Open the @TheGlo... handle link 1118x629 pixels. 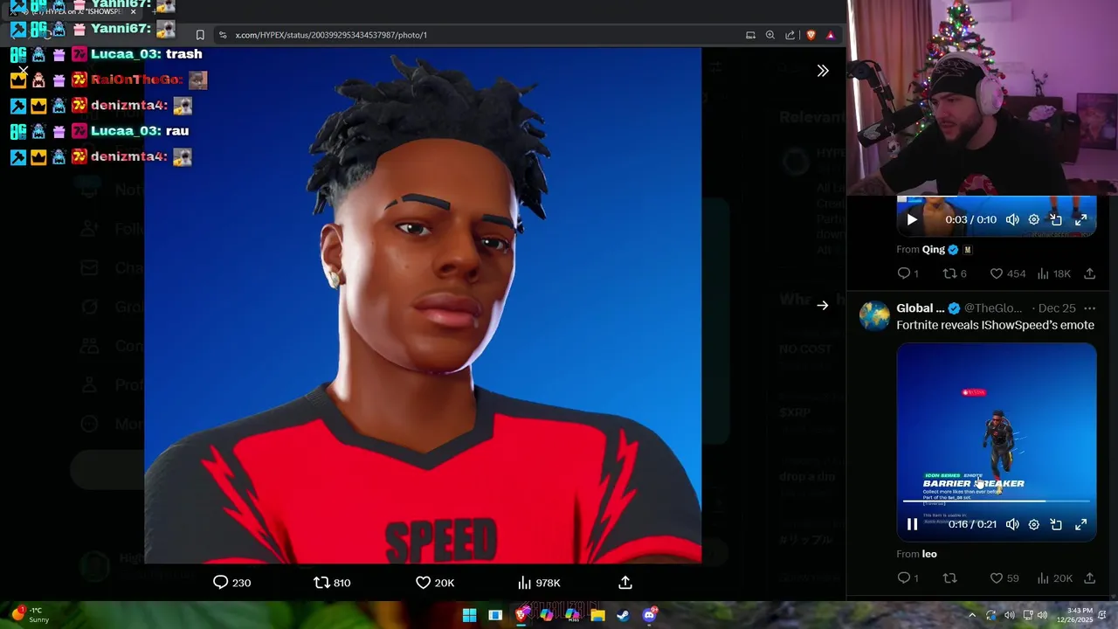[x=993, y=308]
